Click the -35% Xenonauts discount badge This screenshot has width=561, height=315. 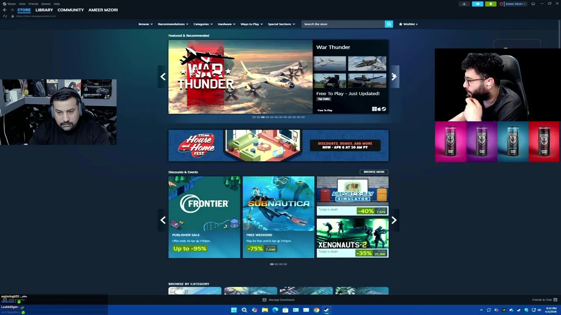point(364,253)
